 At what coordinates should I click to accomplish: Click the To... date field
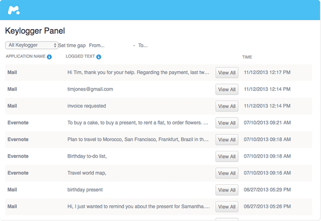(143, 46)
